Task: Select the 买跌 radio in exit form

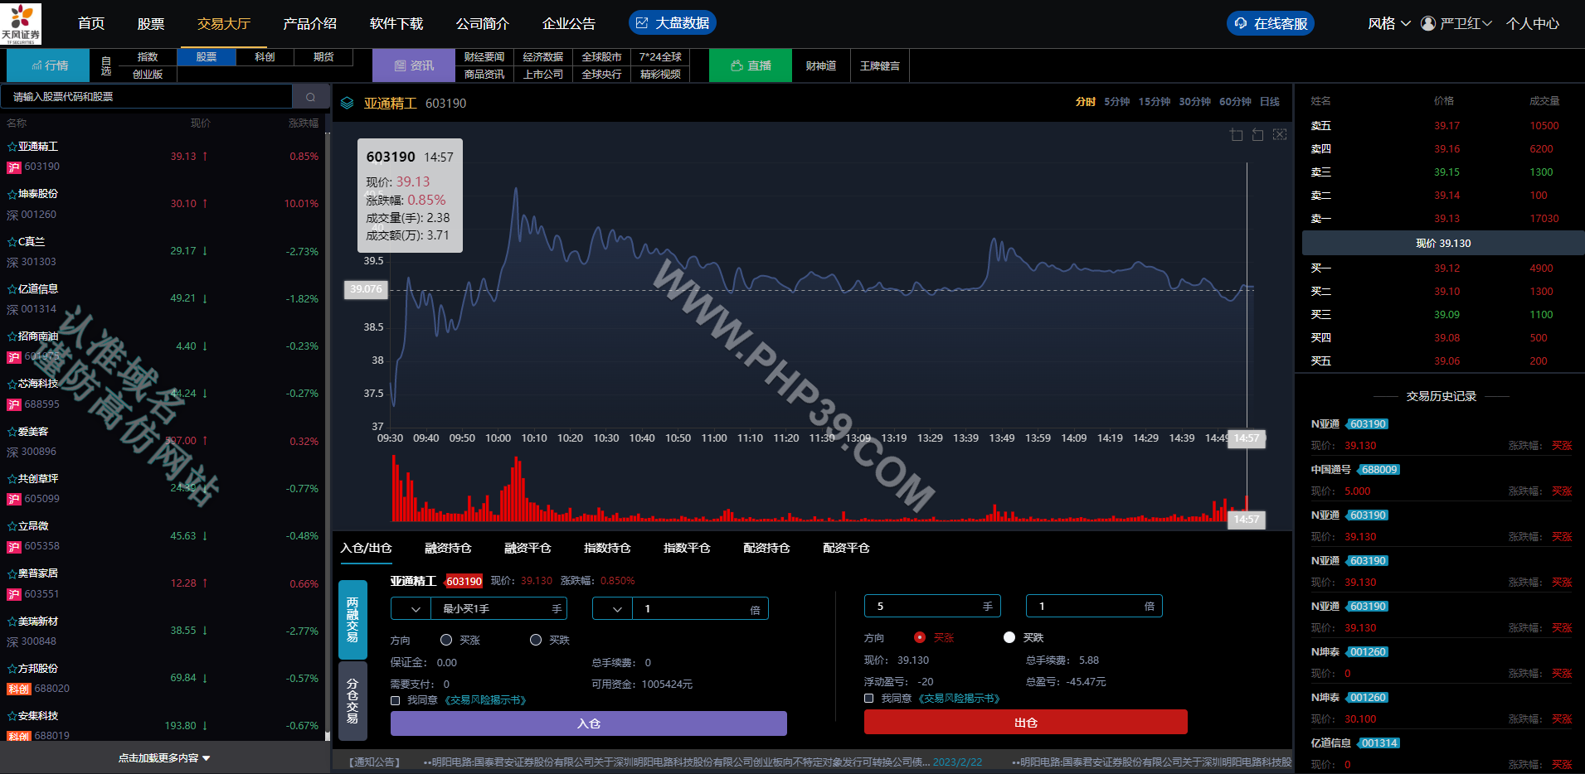Action: (x=1009, y=637)
